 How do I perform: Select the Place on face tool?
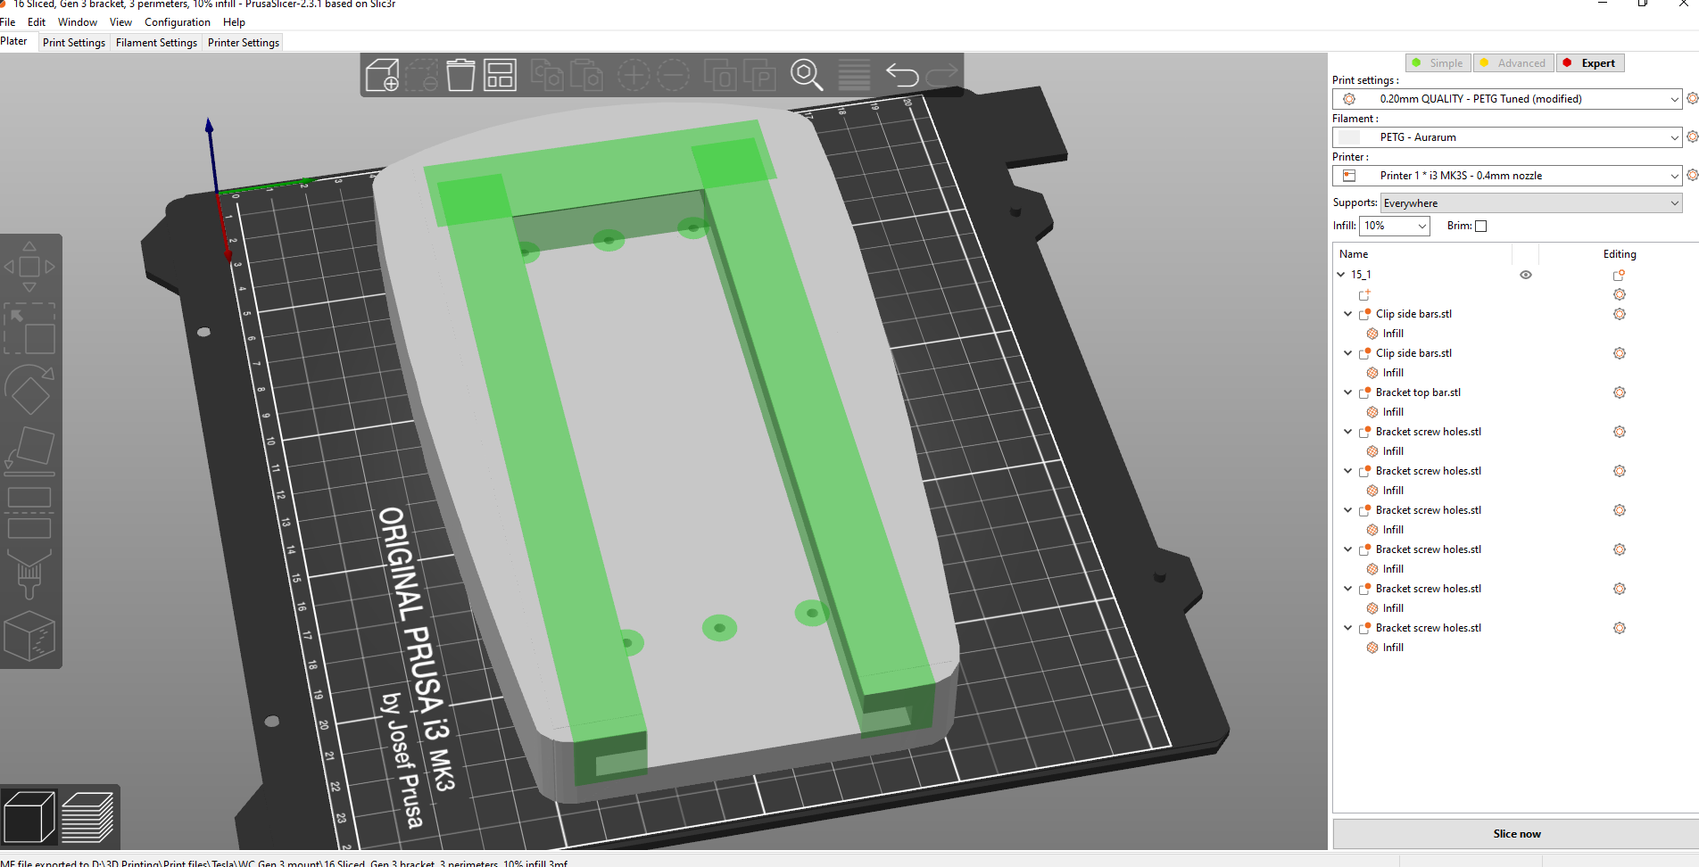pyautogui.click(x=29, y=450)
